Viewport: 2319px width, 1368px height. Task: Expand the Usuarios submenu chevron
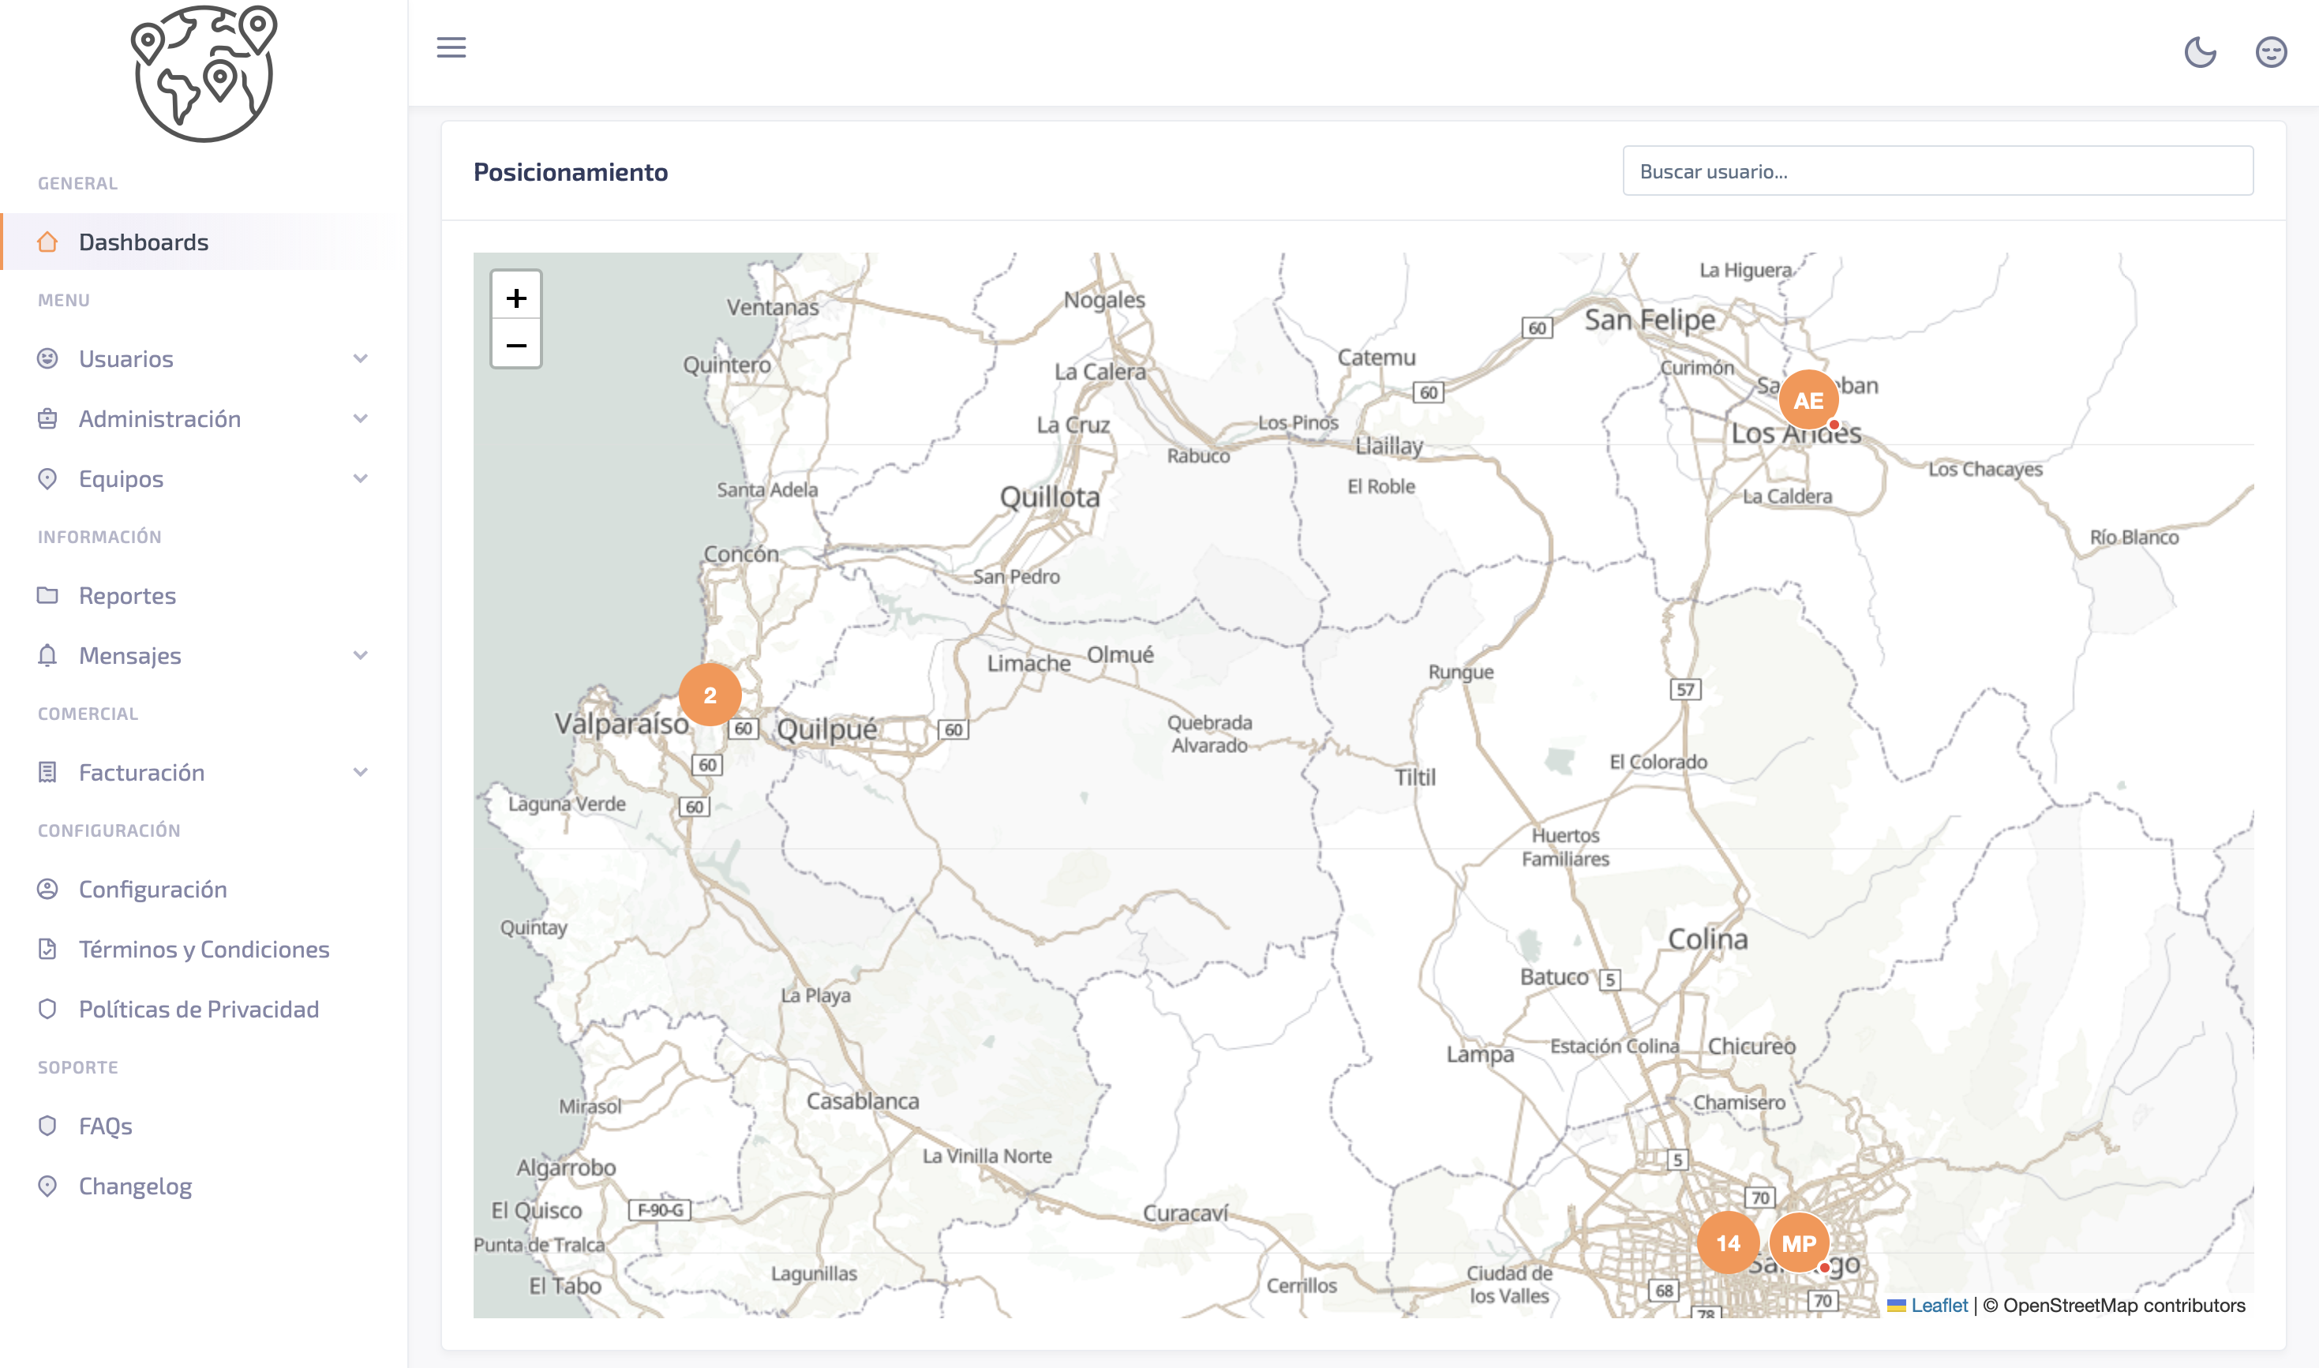point(361,358)
